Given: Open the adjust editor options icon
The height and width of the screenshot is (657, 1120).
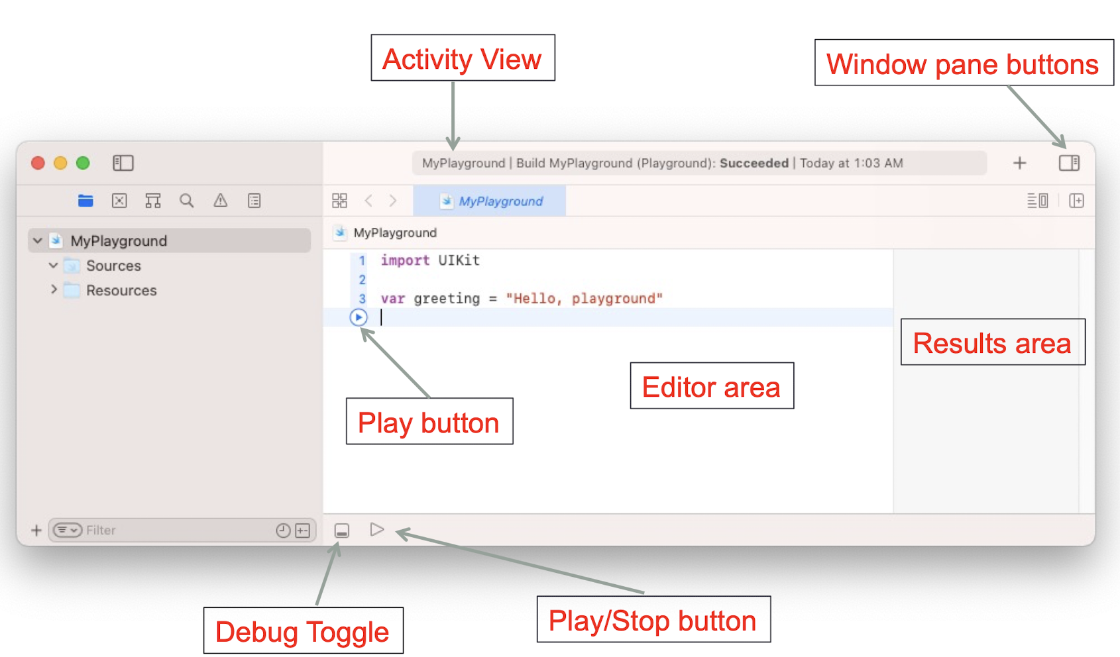Looking at the screenshot, I should click(1038, 201).
